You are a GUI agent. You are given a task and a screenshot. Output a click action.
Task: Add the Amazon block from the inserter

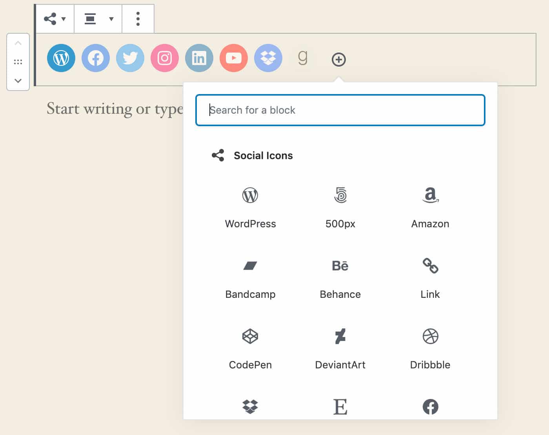430,206
